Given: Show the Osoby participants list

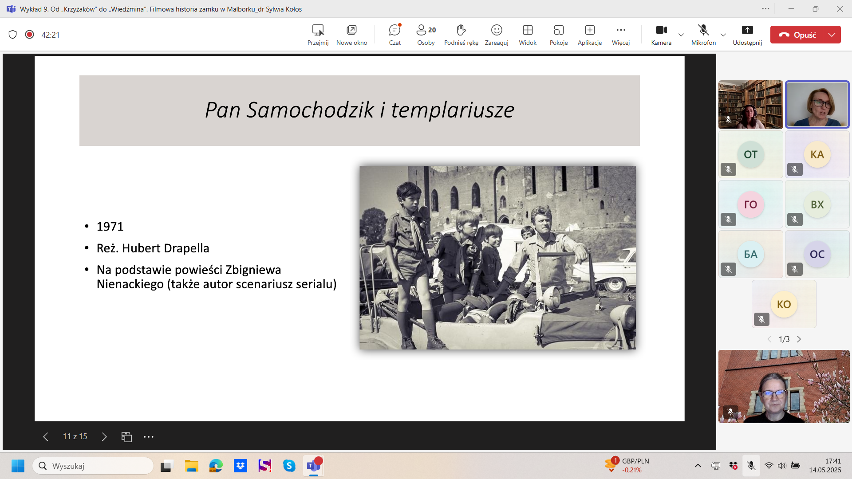Looking at the screenshot, I should click(x=426, y=35).
